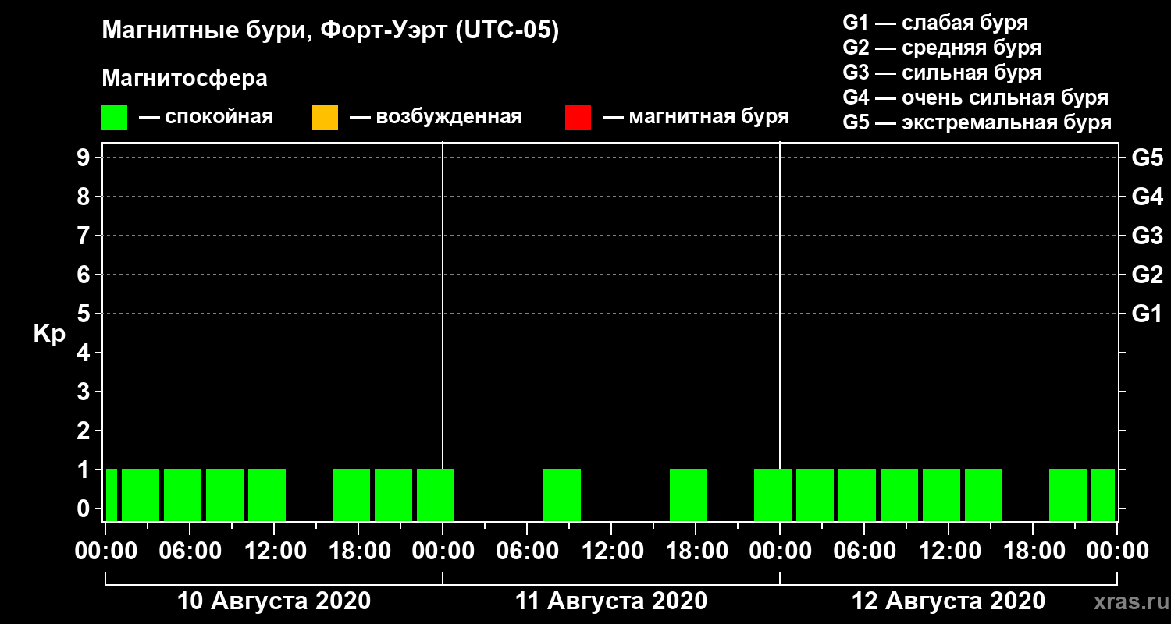Click the 'G5' label on right axis
Screen dimensions: 1171x624
1148,158
